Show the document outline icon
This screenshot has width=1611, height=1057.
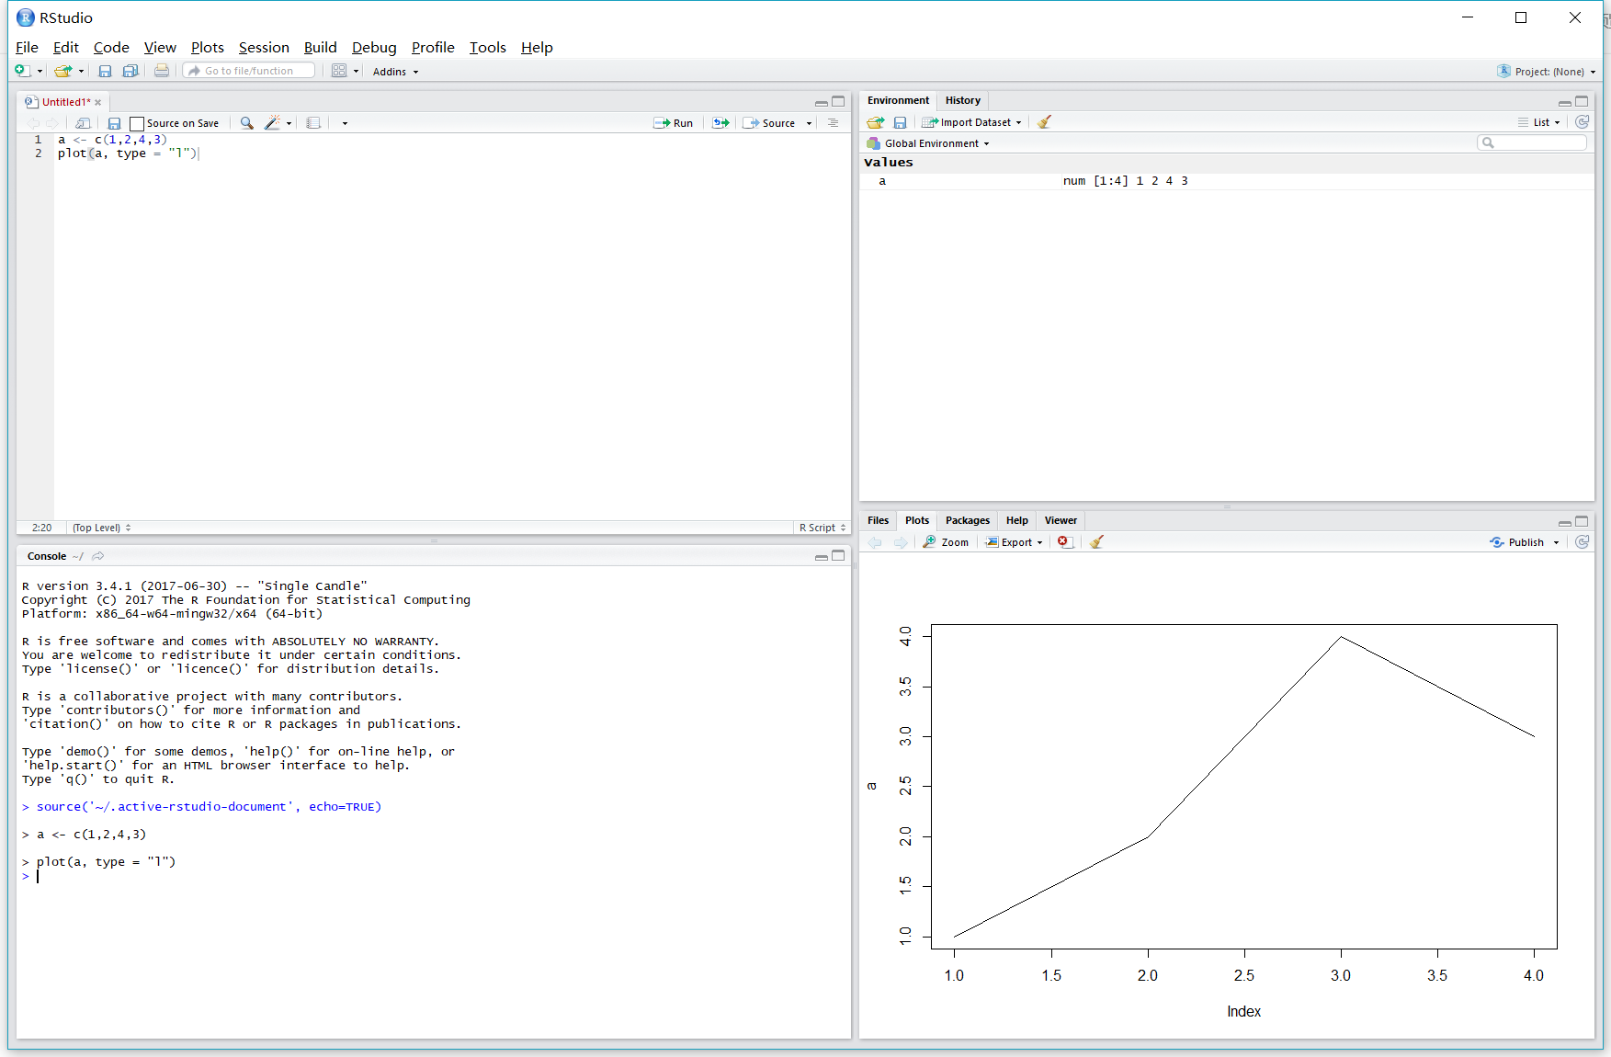coord(833,123)
